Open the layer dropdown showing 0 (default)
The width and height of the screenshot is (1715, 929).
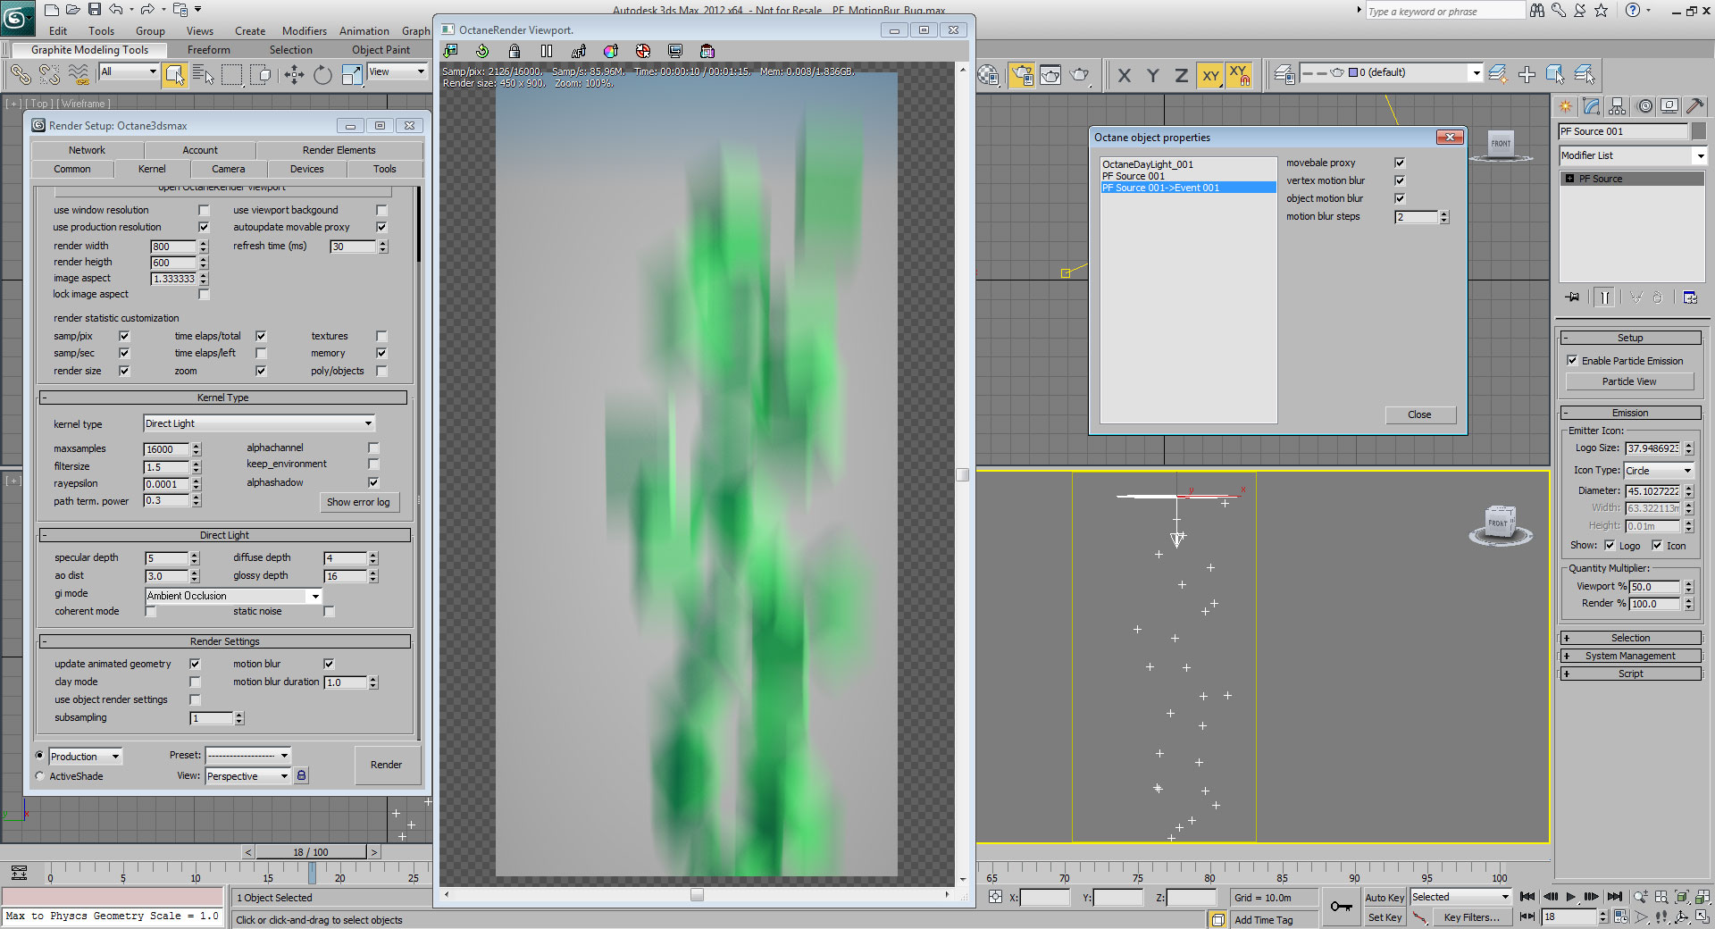pos(1391,73)
